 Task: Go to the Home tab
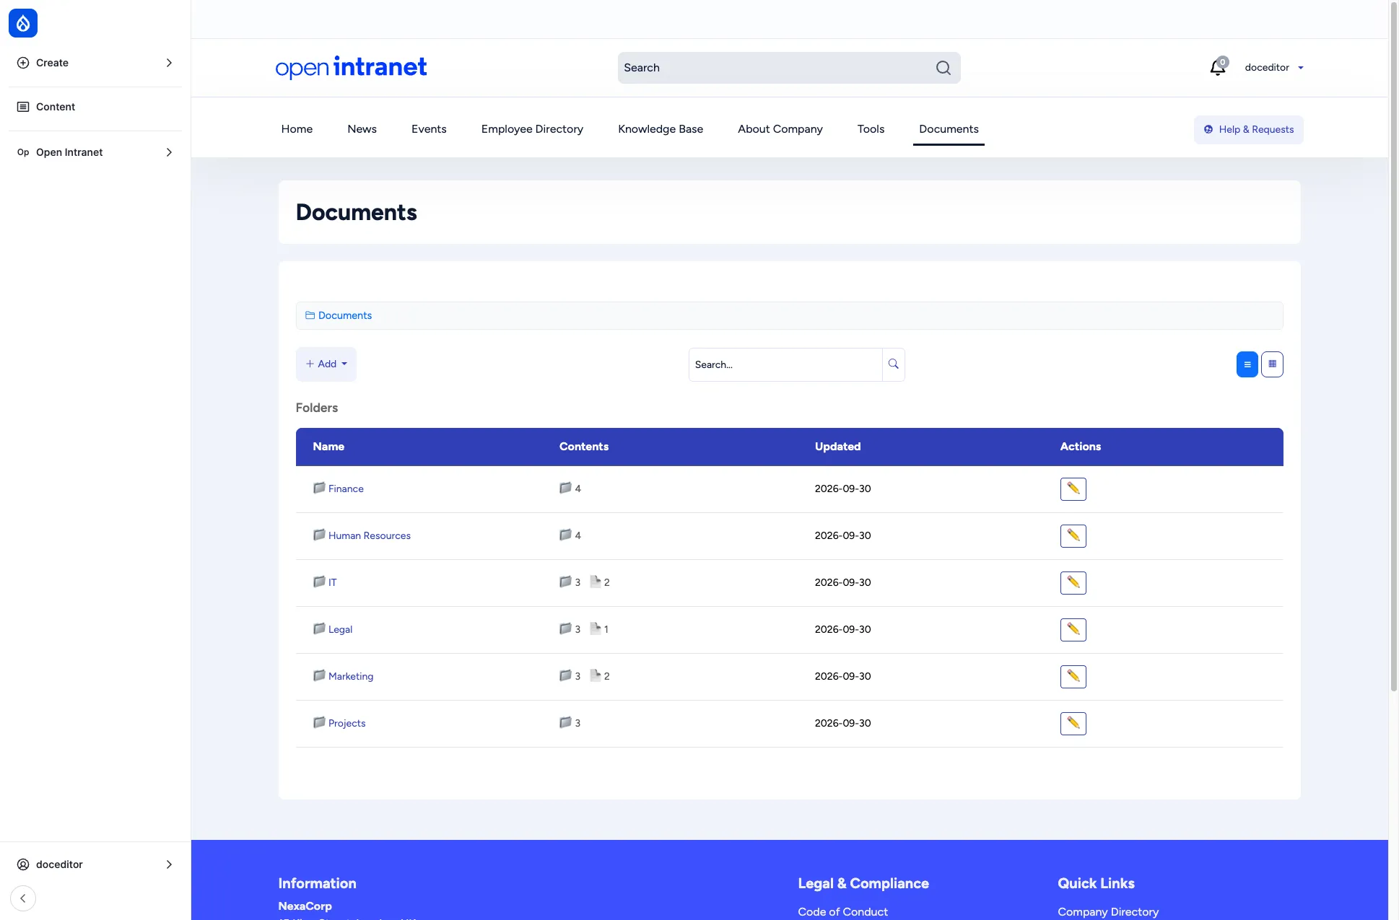click(x=297, y=129)
